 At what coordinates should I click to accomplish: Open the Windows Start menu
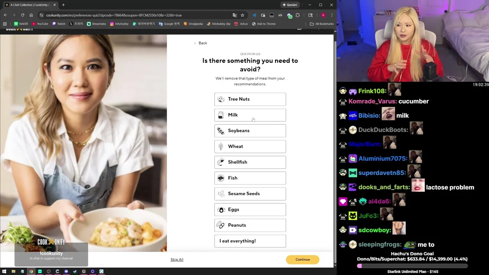[5, 272]
